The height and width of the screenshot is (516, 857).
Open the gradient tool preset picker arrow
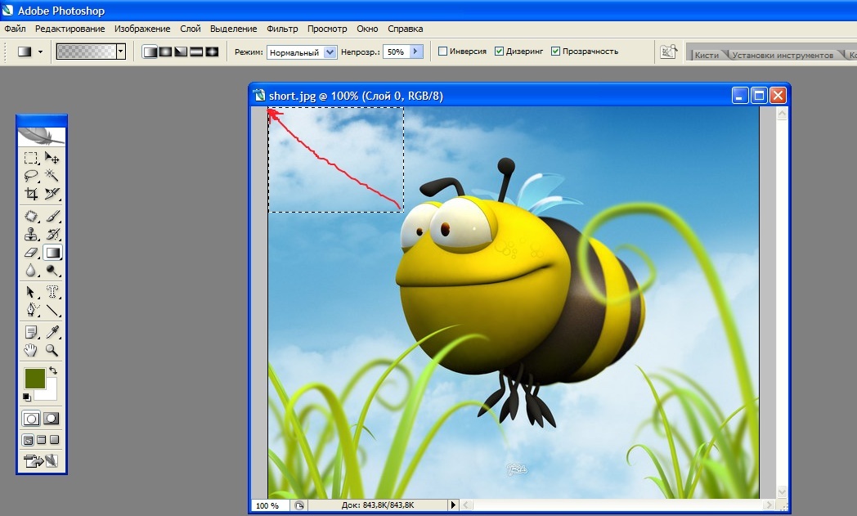(x=40, y=52)
